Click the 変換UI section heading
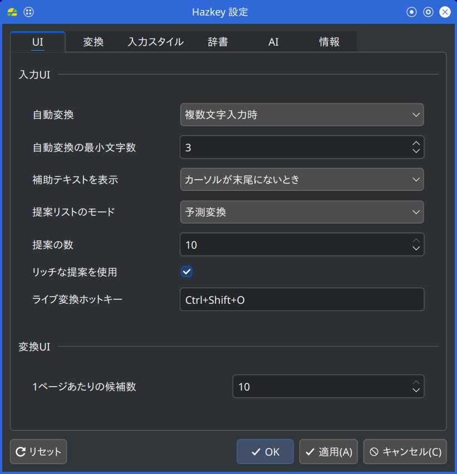 coord(35,347)
